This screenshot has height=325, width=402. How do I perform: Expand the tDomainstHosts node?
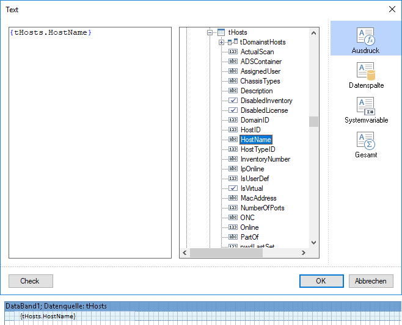point(221,42)
